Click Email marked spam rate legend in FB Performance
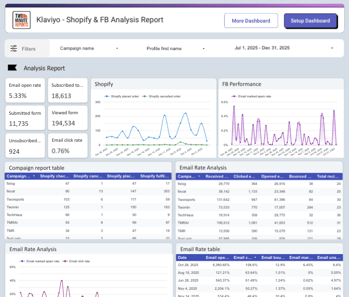 [x=252, y=96]
